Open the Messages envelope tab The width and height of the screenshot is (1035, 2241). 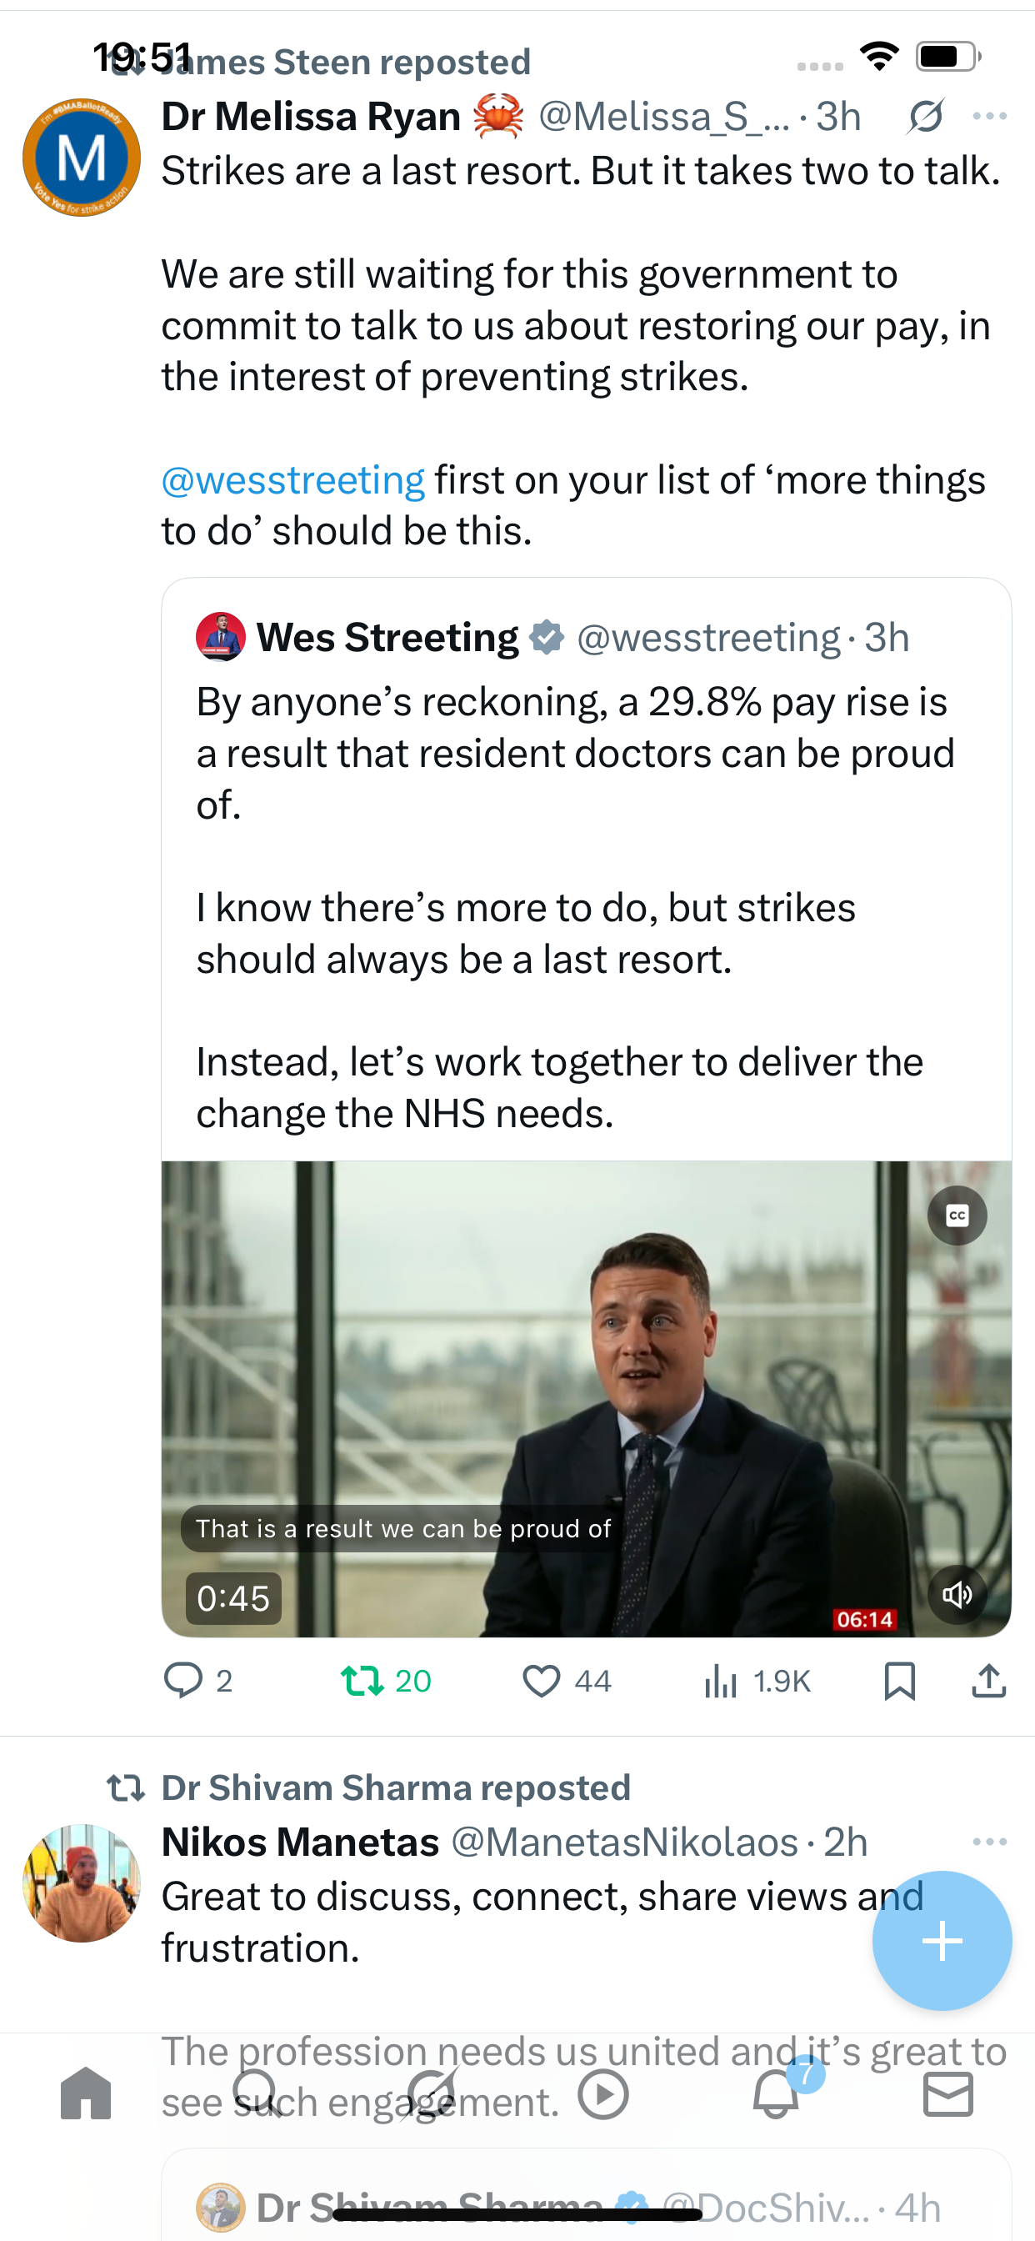click(948, 2093)
